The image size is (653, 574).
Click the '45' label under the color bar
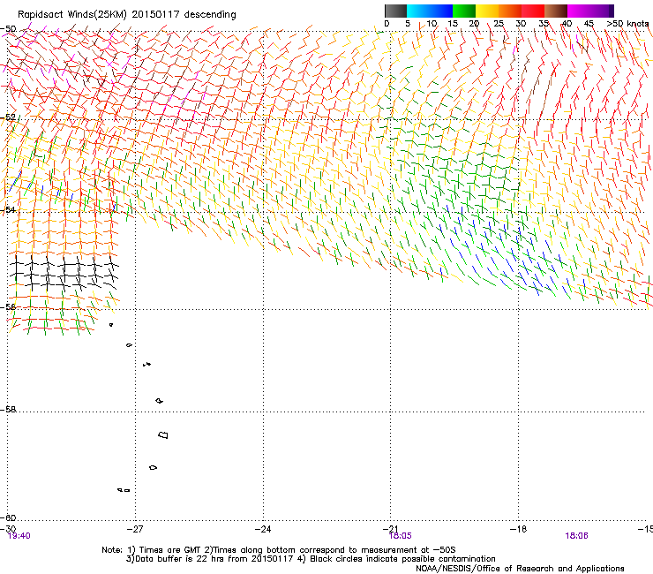(x=589, y=24)
